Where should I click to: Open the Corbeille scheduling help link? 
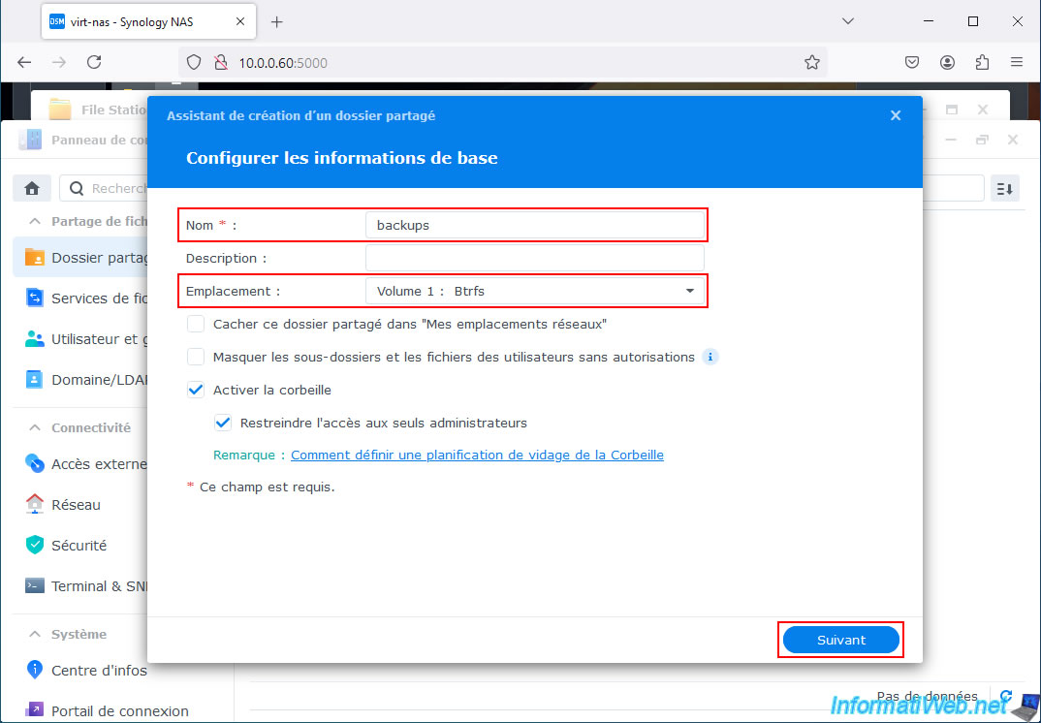click(x=477, y=455)
